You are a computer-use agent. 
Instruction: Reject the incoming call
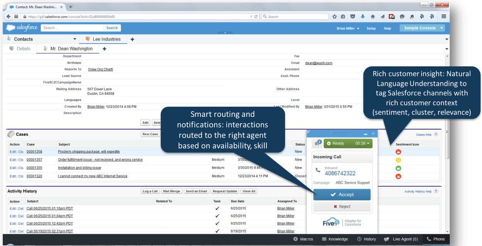click(342, 206)
